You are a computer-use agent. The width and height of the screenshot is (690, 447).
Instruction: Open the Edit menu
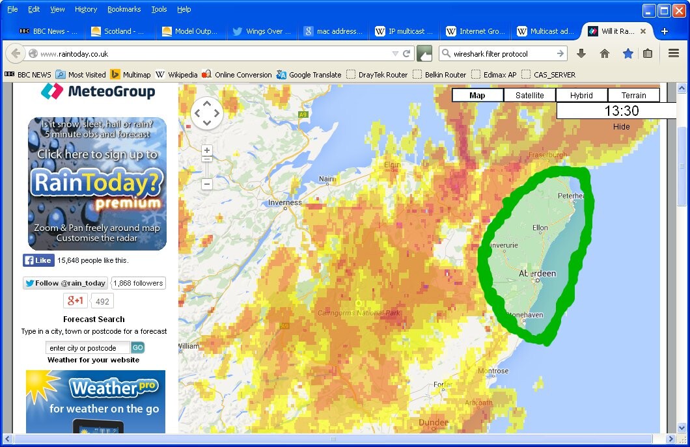[34, 9]
